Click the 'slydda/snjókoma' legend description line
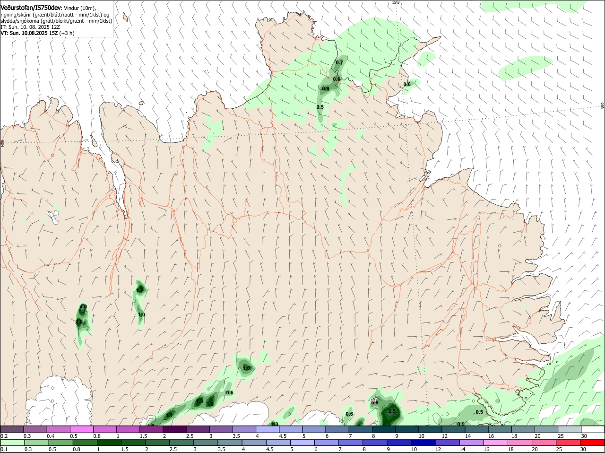 coord(56,21)
